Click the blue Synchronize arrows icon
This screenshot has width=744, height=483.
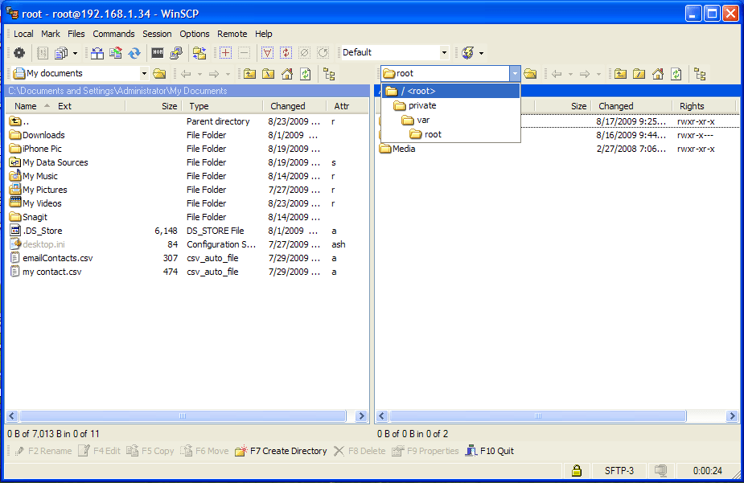click(x=134, y=52)
